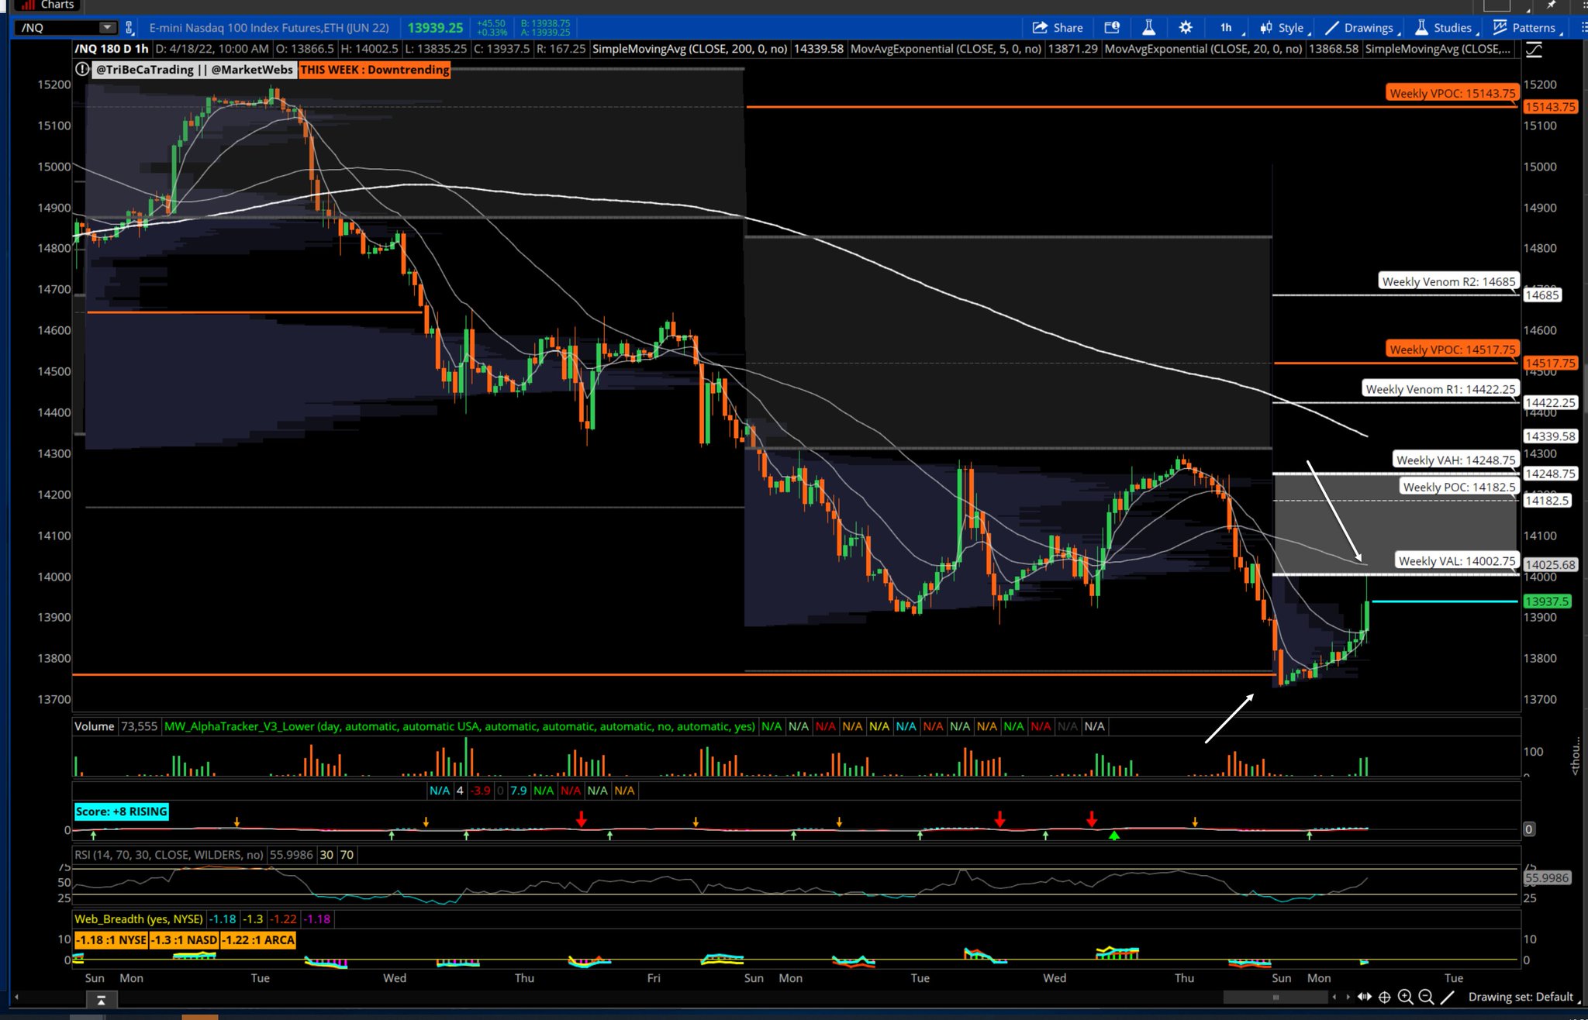
Task: Click the alert report icon next to Share
Action: point(1112,27)
